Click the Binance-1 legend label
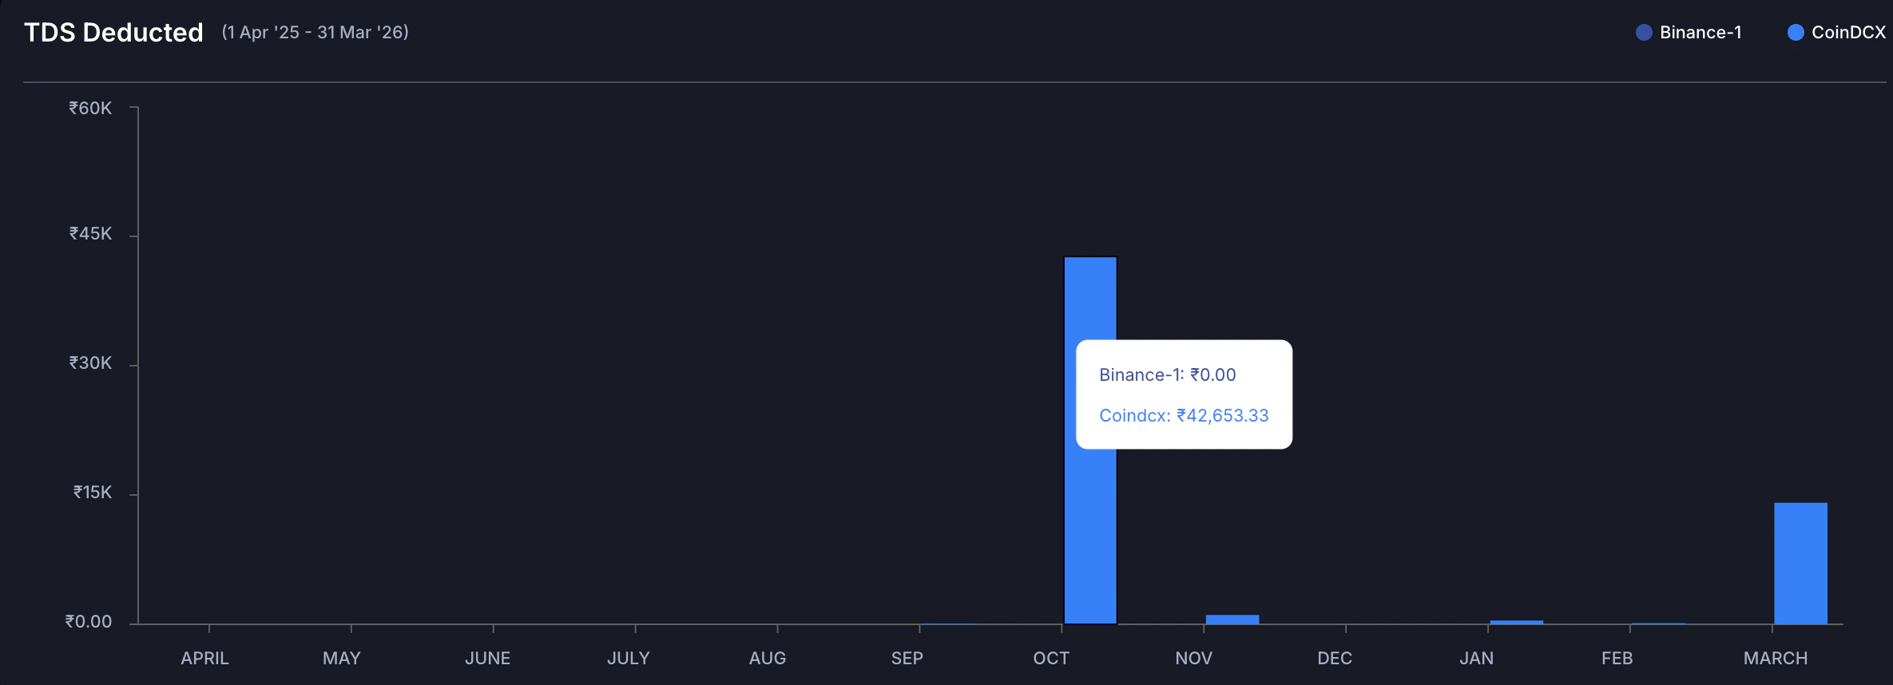The width and height of the screenshot is (1893, 685). point(1701,33)
